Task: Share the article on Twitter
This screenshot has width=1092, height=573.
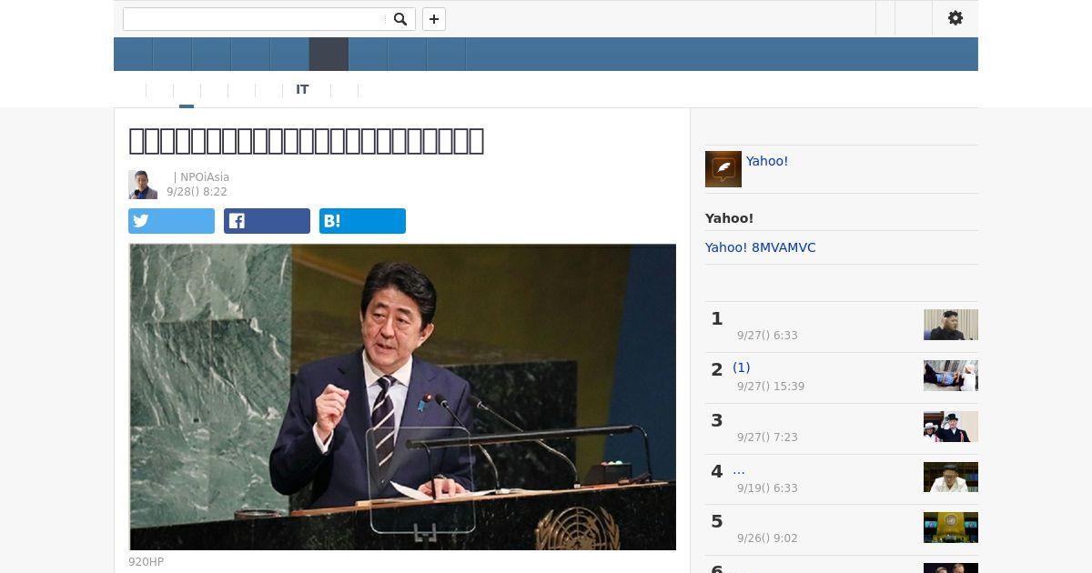Action: pos(171,221)
